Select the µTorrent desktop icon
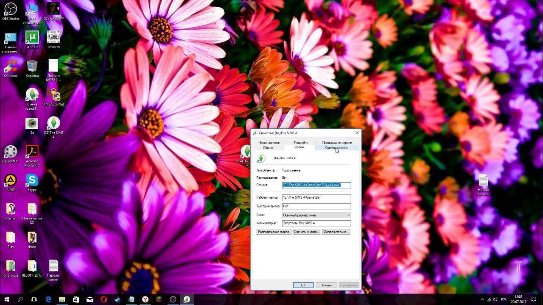Viewport: 543px width, 305px height. click(32, 40)
